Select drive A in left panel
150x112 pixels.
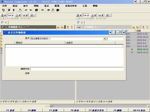pos(3,15)
